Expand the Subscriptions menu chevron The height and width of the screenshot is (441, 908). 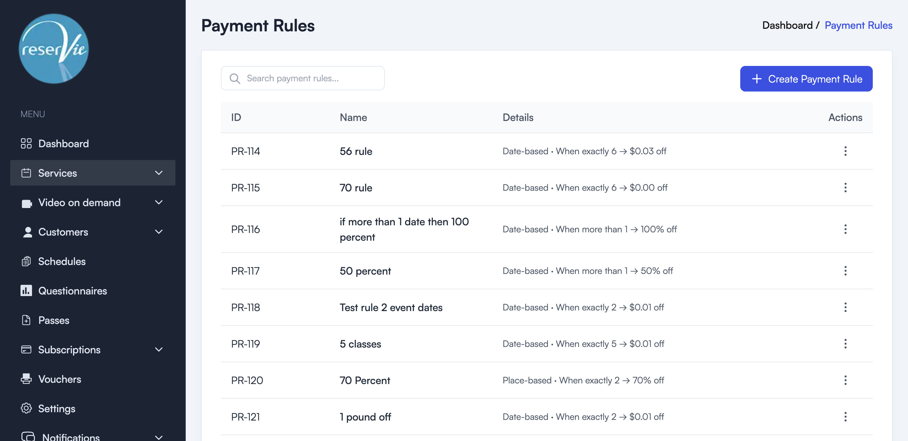click(x=158, y=349)
